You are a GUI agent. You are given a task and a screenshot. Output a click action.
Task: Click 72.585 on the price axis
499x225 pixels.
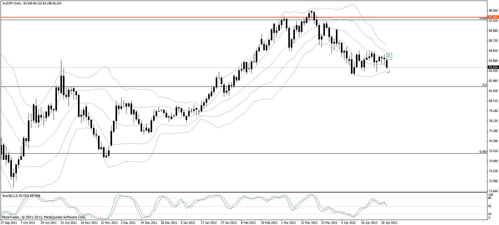click(493, 181)
